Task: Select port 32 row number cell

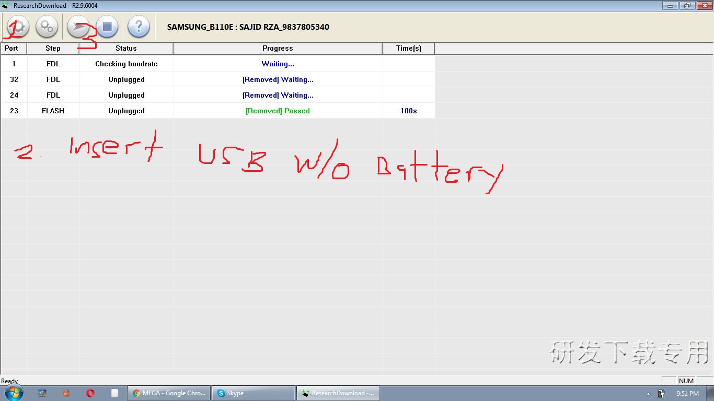Action: point(14,79)
